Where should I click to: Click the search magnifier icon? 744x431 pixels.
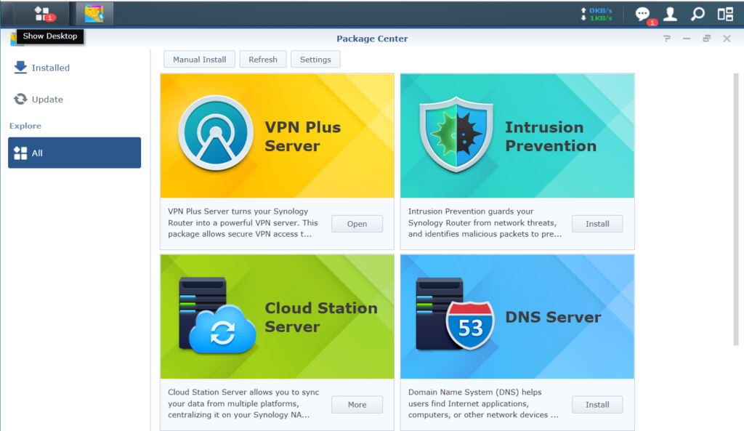click(x=697, y=15)
